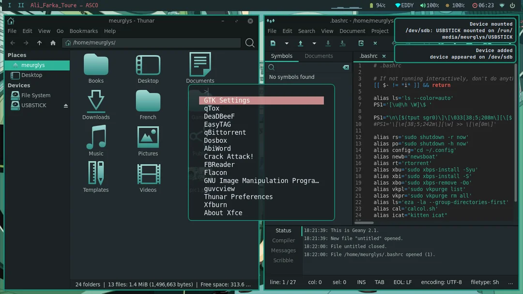Image resolution: width=523 pixels, height=294 pixels.
Task: Open the dropdown arrow next to new file
Action: (286, 43)
